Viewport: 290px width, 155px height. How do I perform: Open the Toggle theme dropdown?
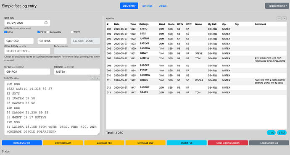pyautogui.click(x=277, y=6)
